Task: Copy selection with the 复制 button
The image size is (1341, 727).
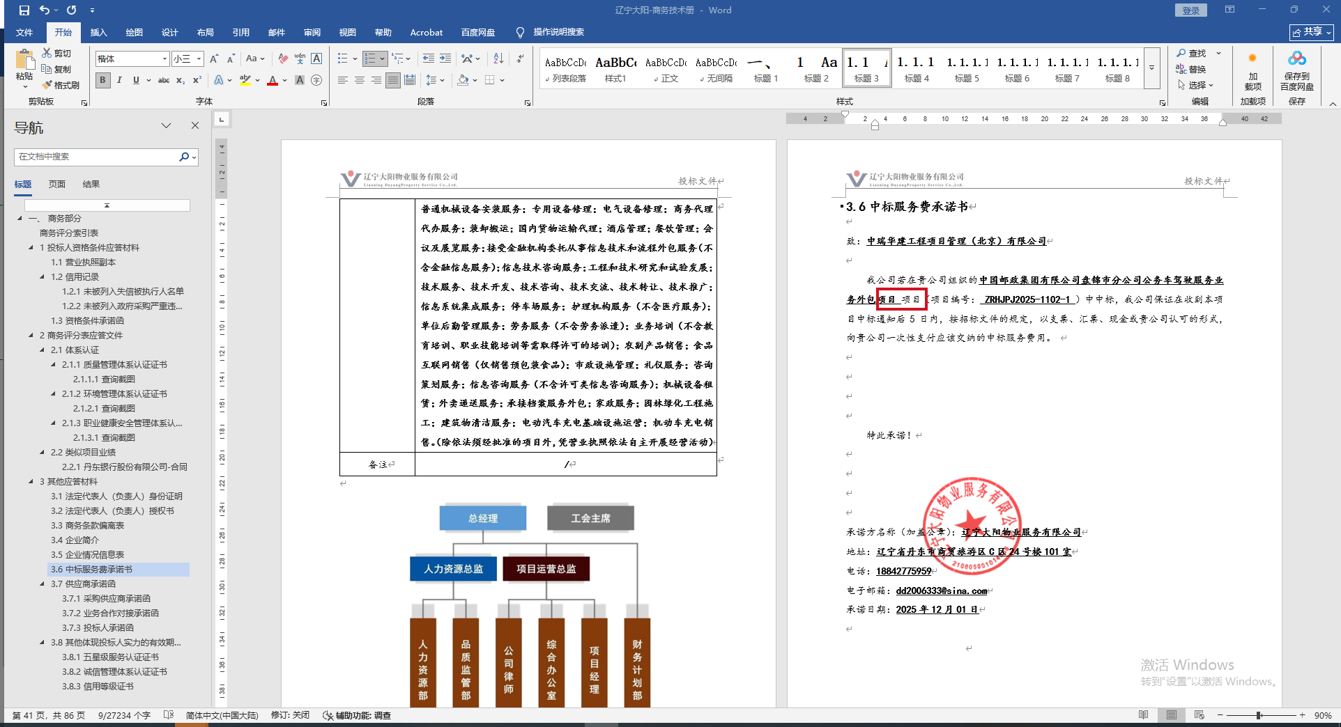Action: tap(56, 69)
